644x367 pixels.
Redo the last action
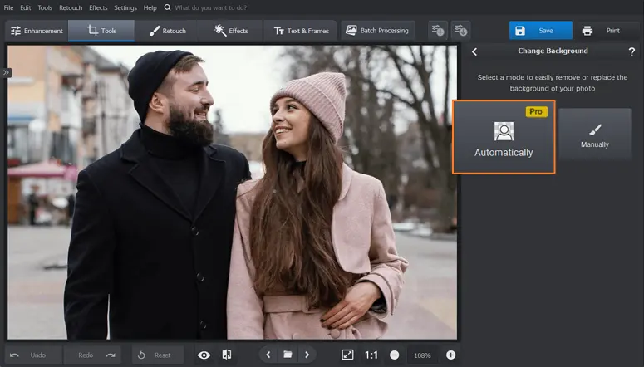tap(92, 355)
